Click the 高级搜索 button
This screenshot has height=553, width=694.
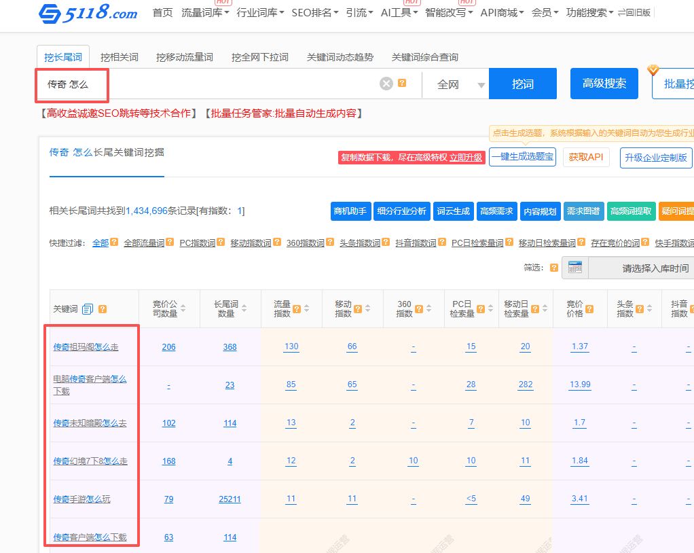point(604,84)
